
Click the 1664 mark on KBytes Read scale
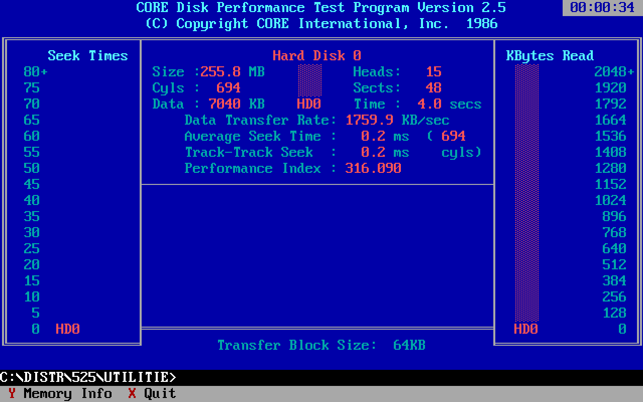[610, 120]
